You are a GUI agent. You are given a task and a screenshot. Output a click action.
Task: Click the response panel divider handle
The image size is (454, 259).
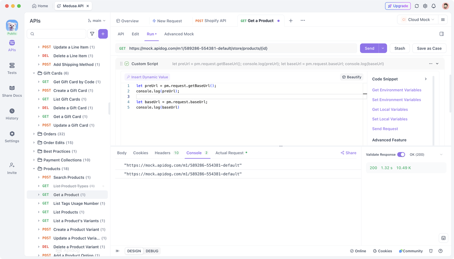pyautogui.click(x=281, y=146)
